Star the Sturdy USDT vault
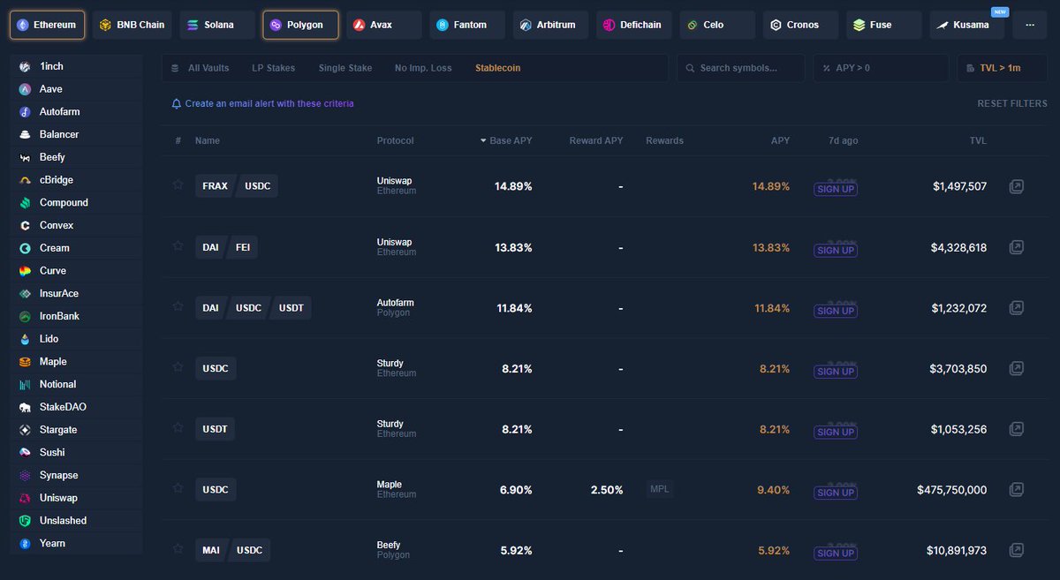This screenshot has height=580, width=1060. (178, 427)
